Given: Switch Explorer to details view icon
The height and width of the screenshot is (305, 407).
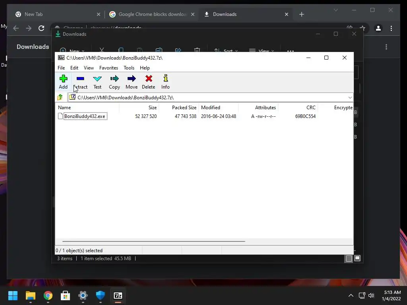Looking at the screenshot, I should click(x=349, y=258).
